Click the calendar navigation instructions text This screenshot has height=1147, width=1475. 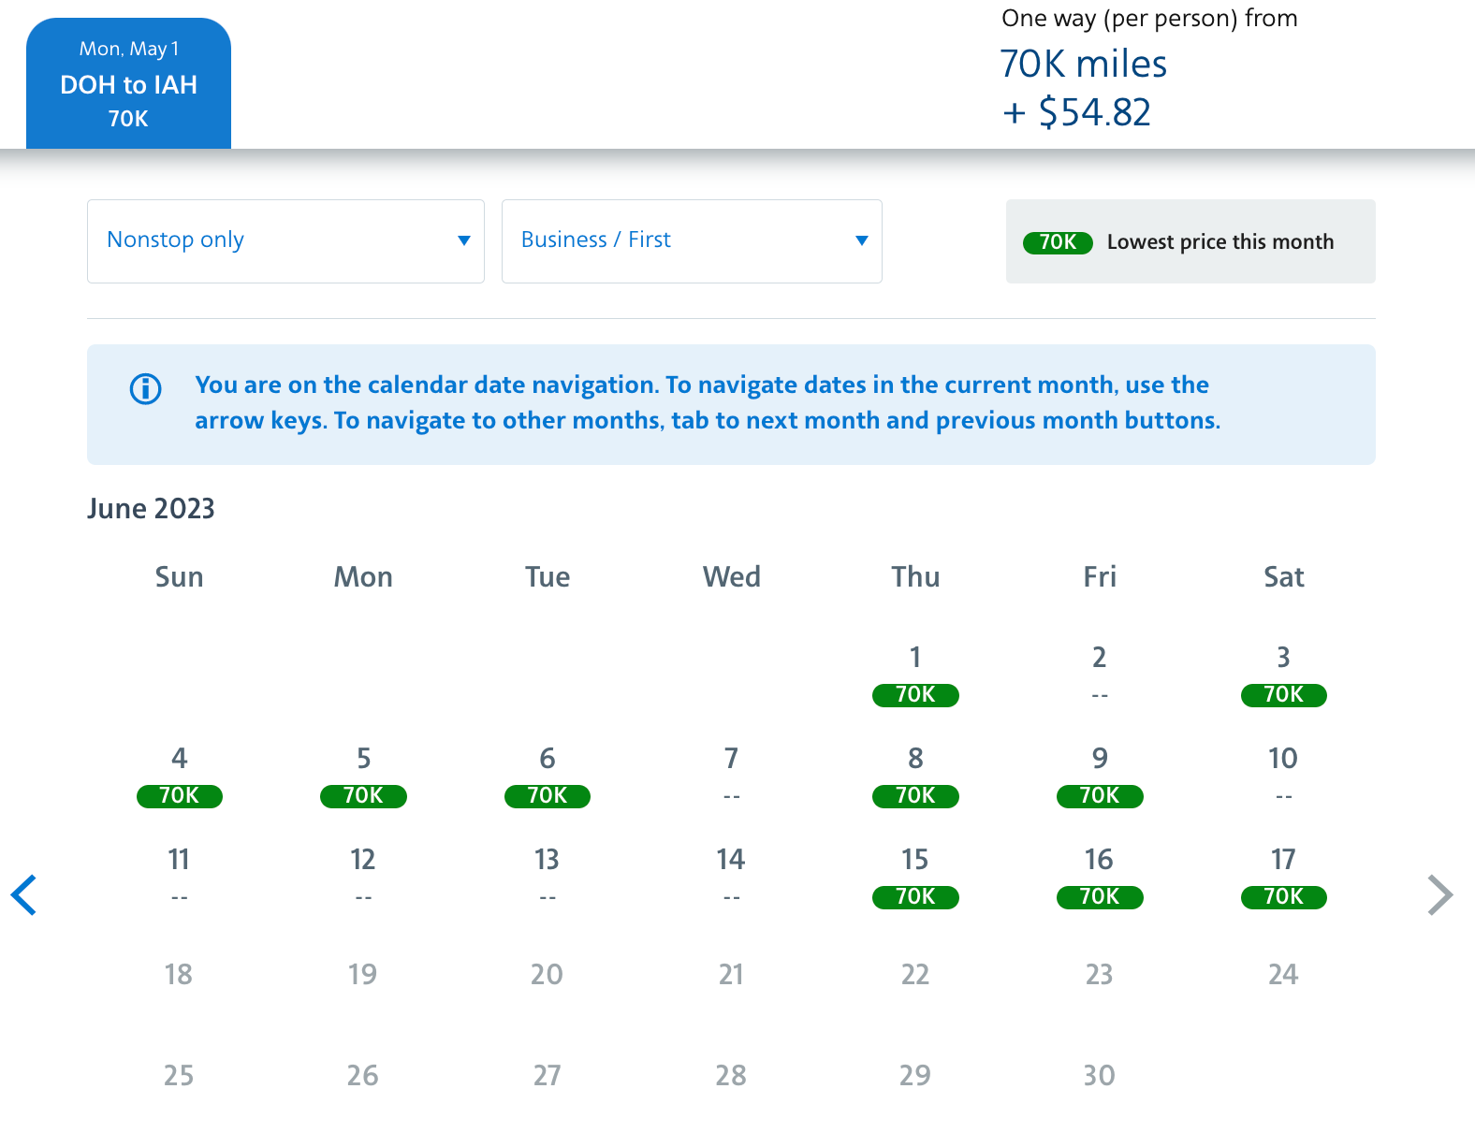pos(708,402)
